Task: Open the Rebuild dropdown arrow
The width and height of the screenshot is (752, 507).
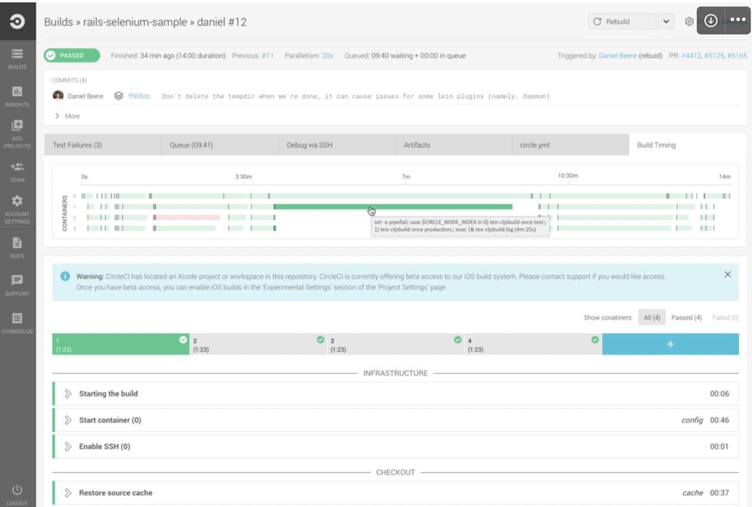Action: (666, 21)
